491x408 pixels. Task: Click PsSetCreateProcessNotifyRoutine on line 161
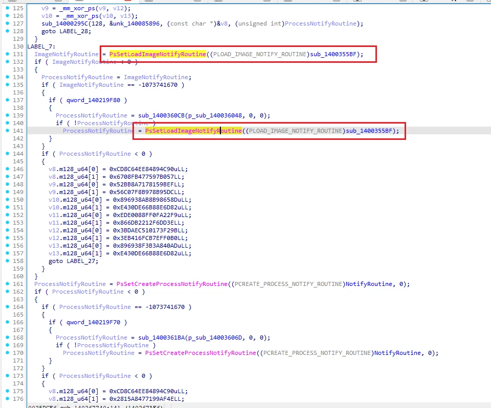pyautogui.click(x=172, y=284)
